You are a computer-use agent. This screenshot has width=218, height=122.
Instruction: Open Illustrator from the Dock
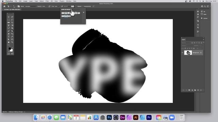(136, 118)
